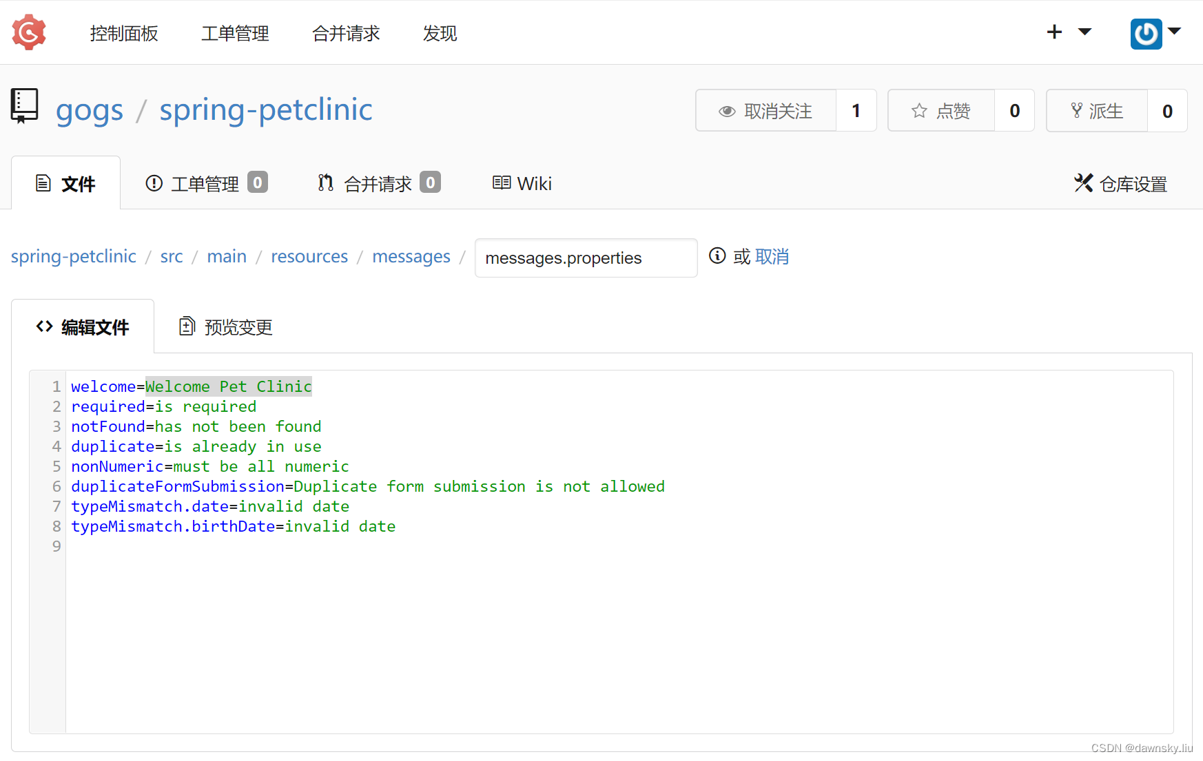Click the tools icon on 仓库设置

tap(1083, 183)
